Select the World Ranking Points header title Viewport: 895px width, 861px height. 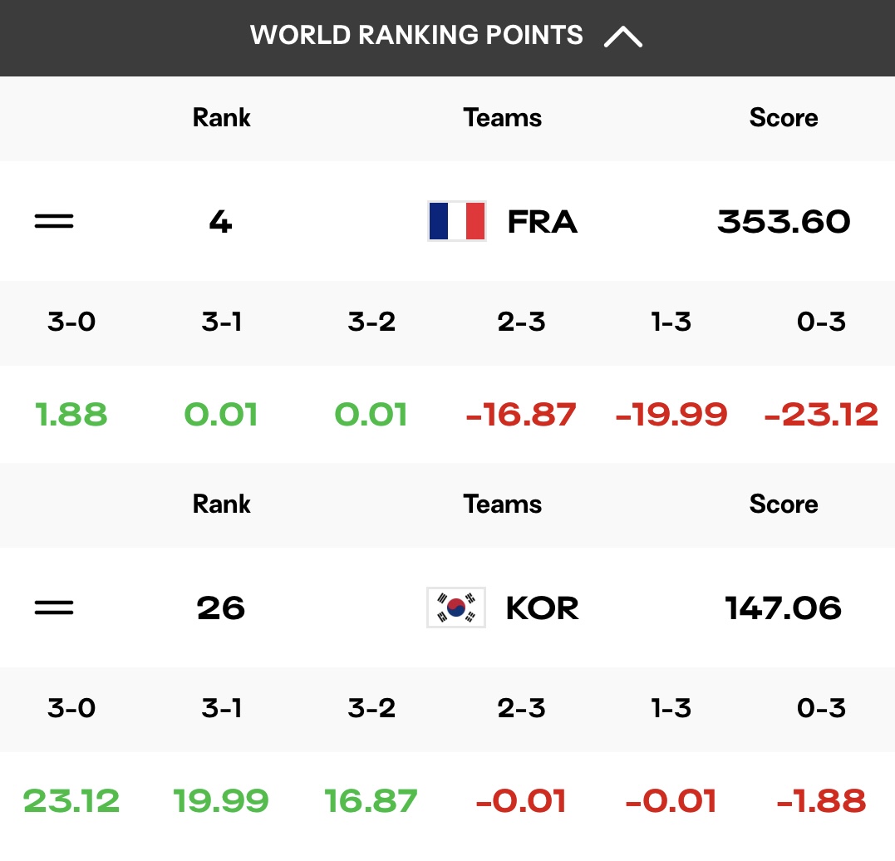tap(416, 35)
